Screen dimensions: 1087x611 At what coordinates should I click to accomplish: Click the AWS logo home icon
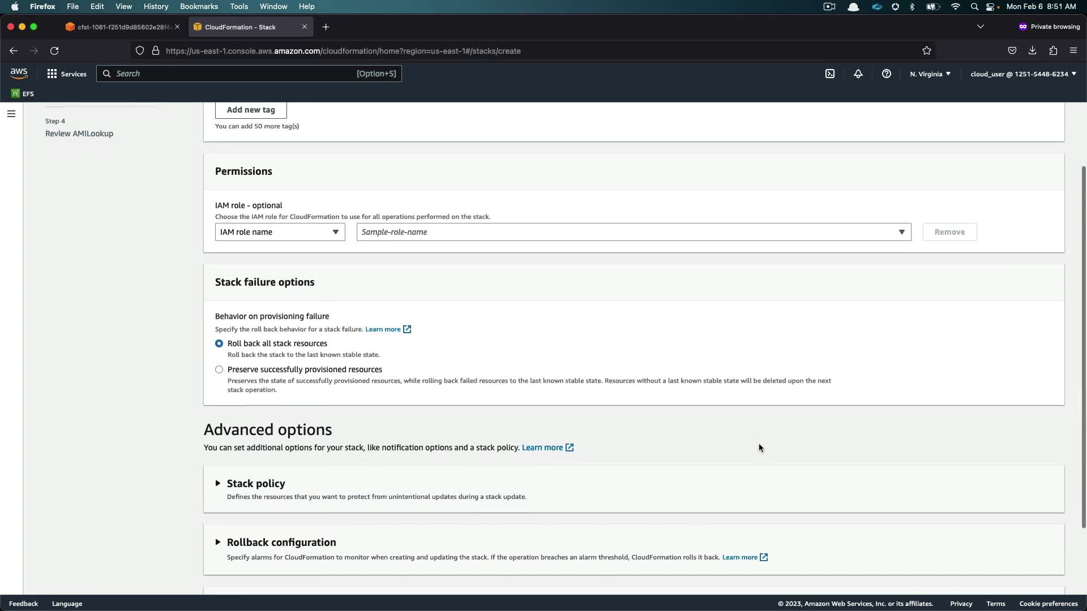click(19, 74)
